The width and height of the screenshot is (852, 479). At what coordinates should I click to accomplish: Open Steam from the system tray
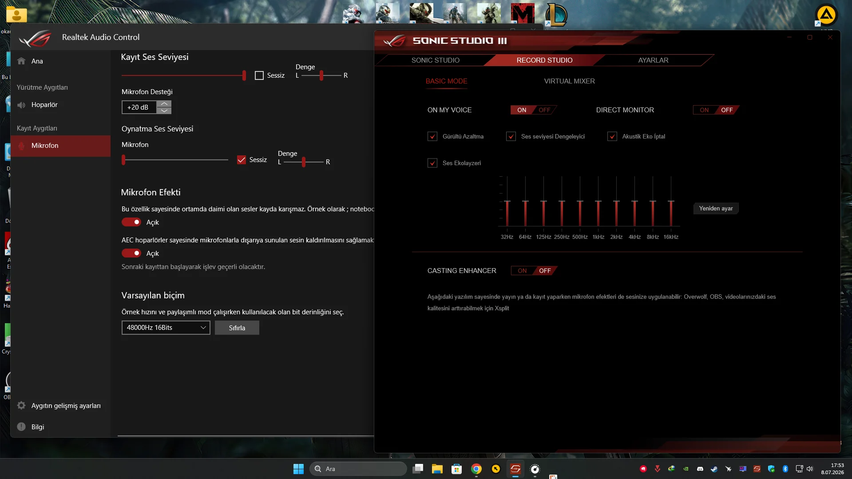(x=714, y=469)
